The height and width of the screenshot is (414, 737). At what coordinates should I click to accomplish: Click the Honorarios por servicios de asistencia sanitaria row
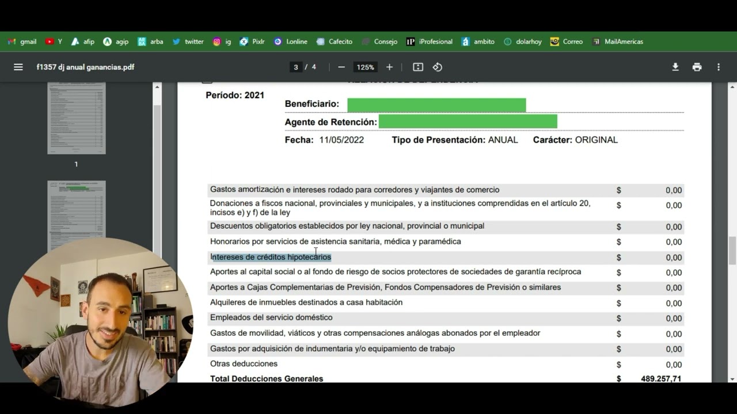446,241
